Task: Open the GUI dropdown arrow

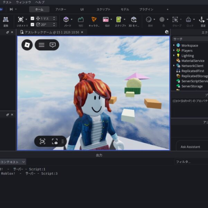Action: (x=111, y=19)
